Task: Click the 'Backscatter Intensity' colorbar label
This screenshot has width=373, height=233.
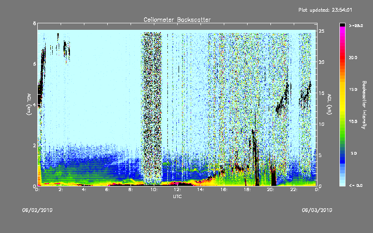Action: pyautogui.click(x=364, y=105)
